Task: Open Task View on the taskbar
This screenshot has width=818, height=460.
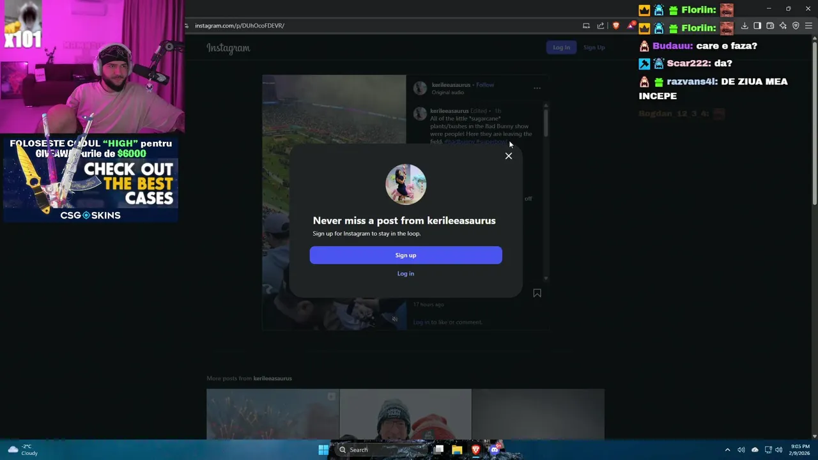Action: 438,450
